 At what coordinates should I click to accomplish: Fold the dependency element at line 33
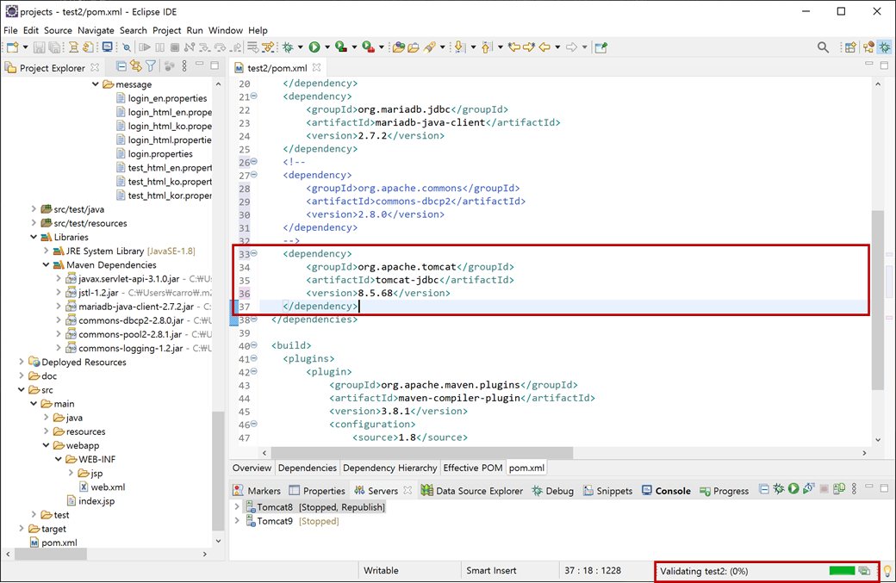tap(254, 253)
